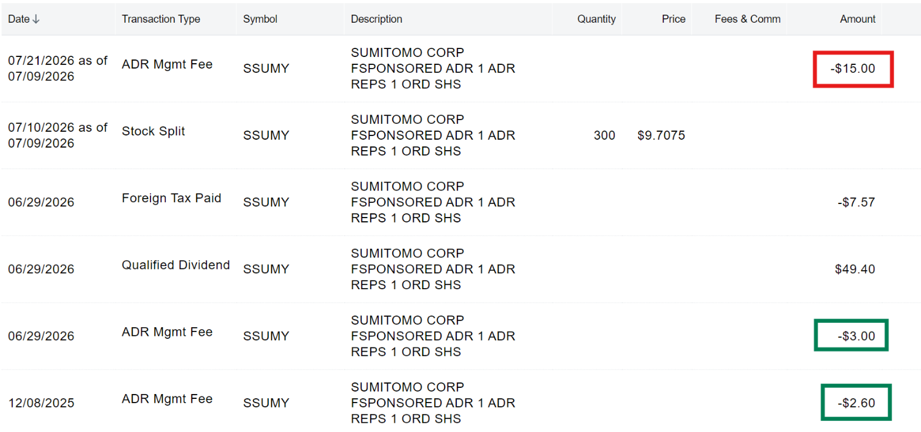Select the 12/08/2025 transaction date

click(x=41, y=403)
